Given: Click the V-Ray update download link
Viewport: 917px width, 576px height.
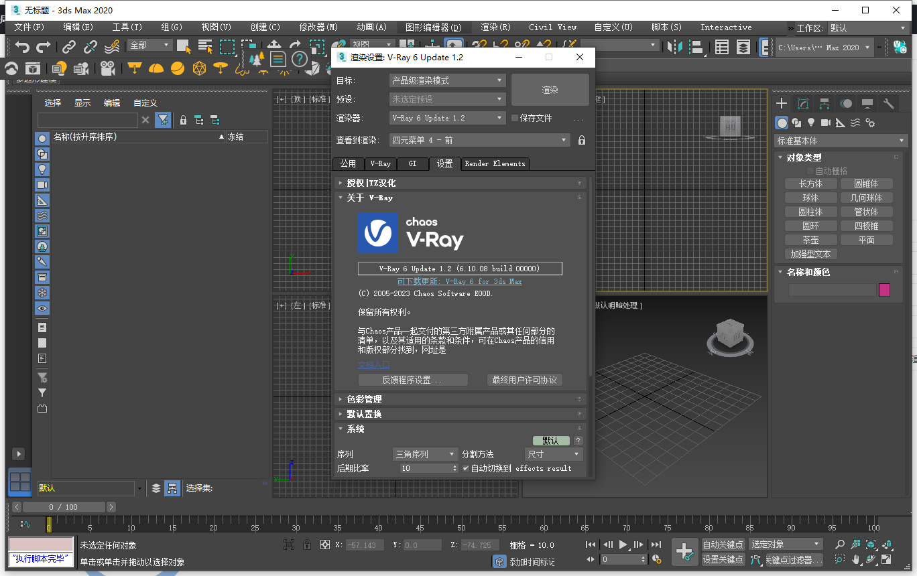Looking at the screenshot, I should pos(459,282).
